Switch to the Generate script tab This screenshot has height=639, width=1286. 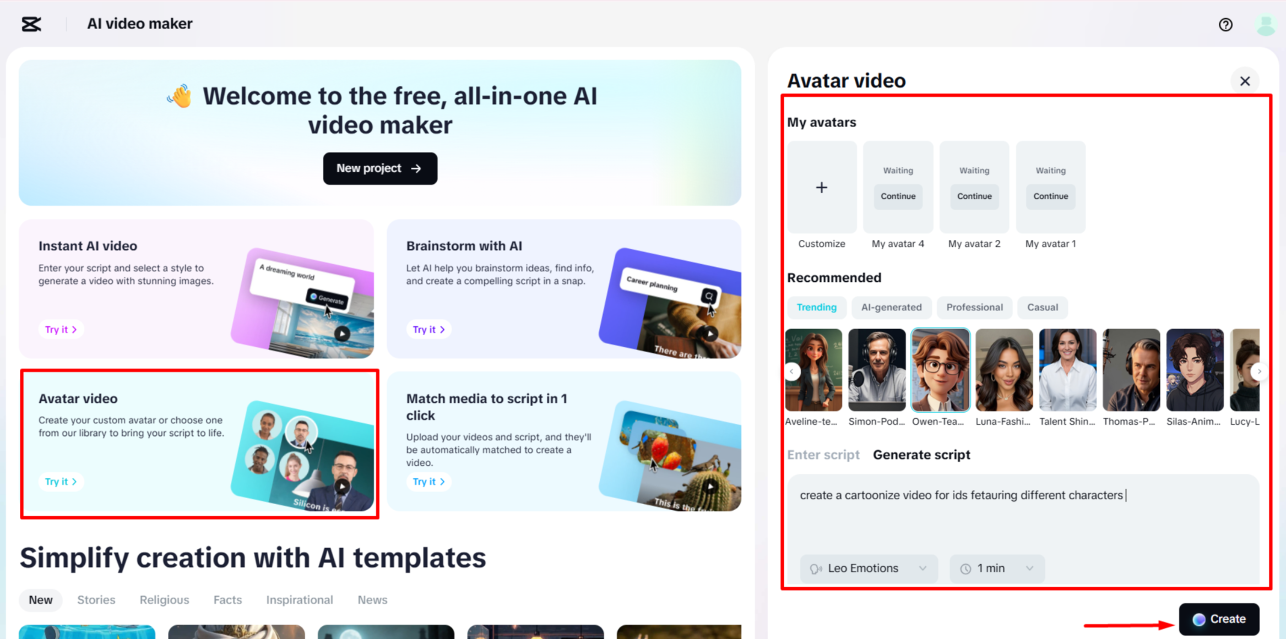(921, 455)
